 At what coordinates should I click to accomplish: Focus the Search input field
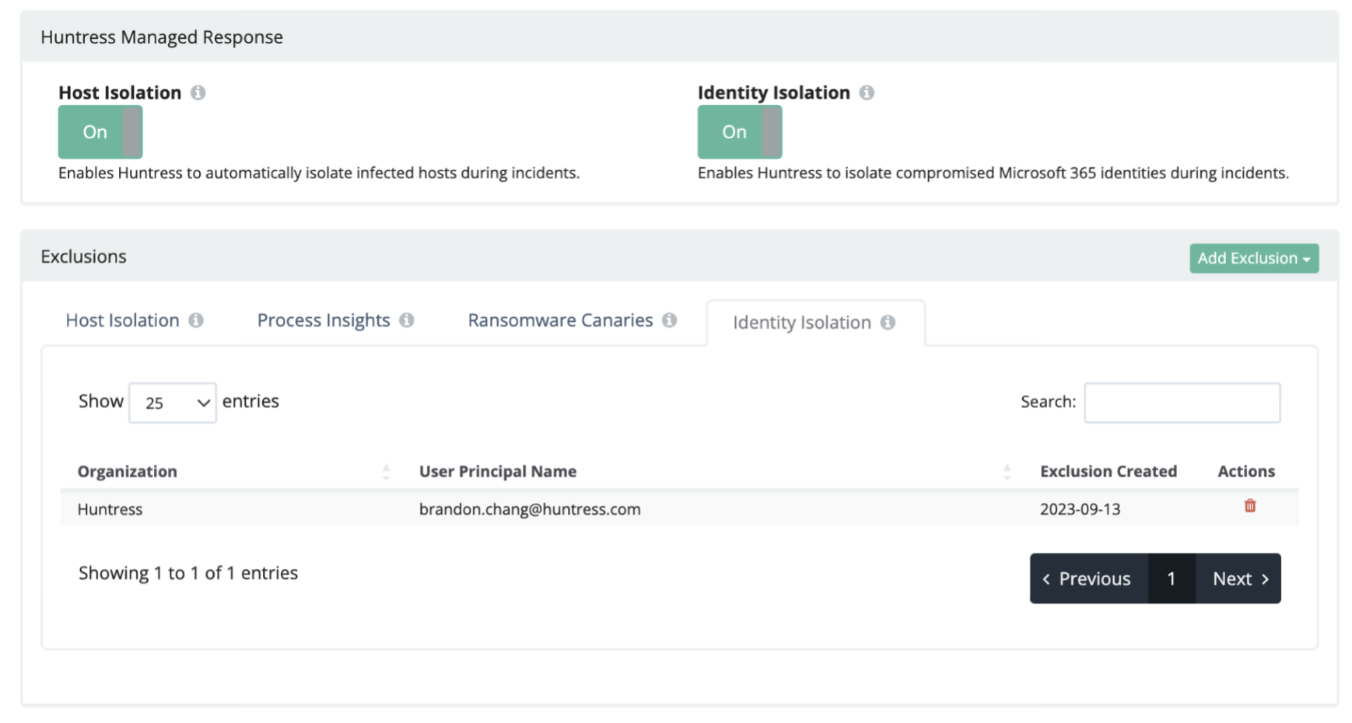click(x=1182, y=403)
